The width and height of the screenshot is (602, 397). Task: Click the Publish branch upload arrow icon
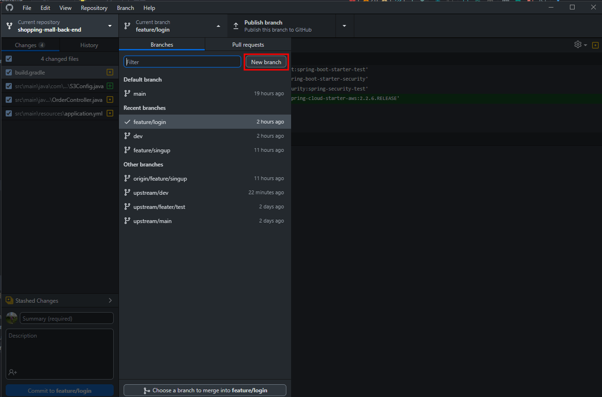click(x=236, y=26)
